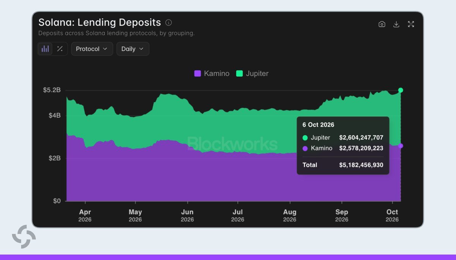
Task: Click Jupiter value $2,604,247,707 in tooltip
Action: 361,138
